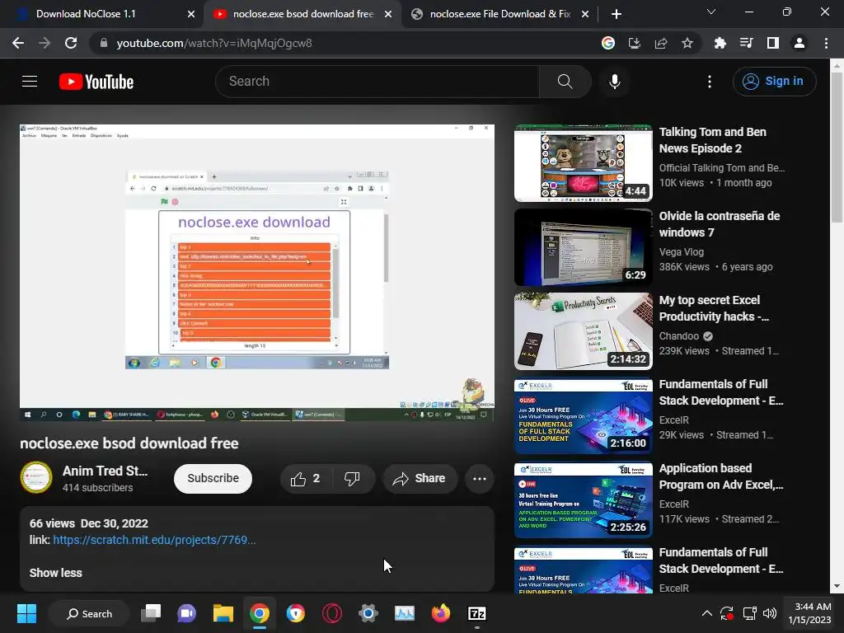
Task: Start voice search with microphone icon
Action: [x=614, y=82]
